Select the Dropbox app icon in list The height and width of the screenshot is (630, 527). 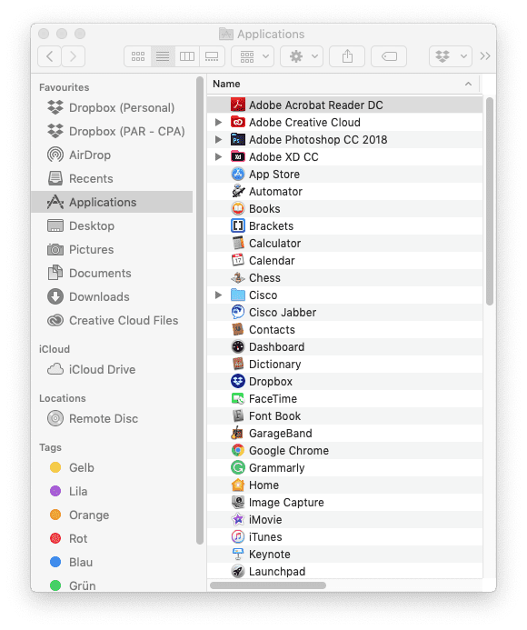point(238,381)
